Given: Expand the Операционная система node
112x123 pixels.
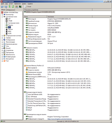Looking at the screenshot, I should click(2, 36).
